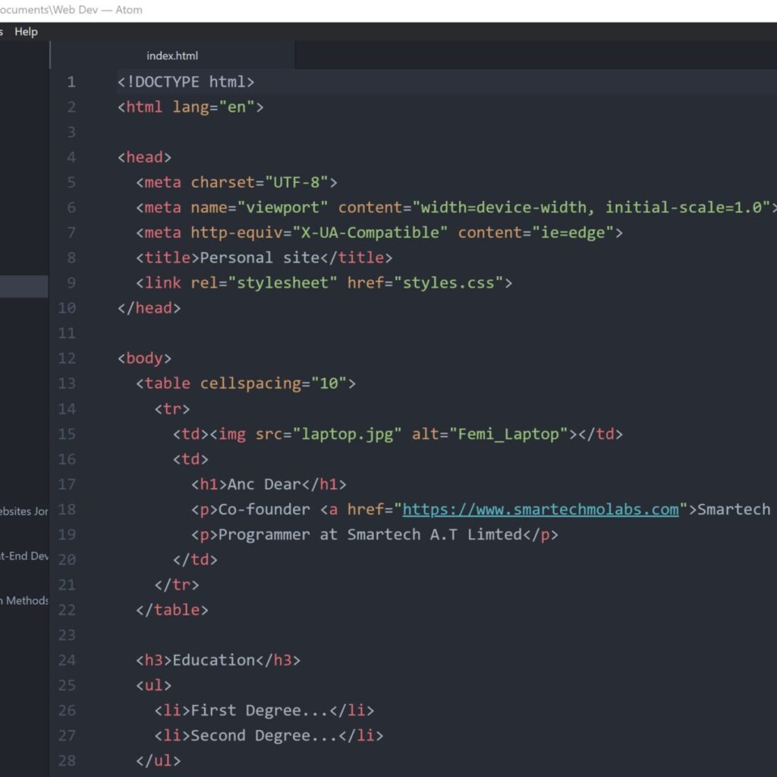The image size is (777, 777).
Task: Click line number 15 in the gutter
Action: 67,434
